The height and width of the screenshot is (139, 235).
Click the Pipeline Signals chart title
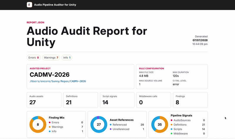tap(181, 115)
